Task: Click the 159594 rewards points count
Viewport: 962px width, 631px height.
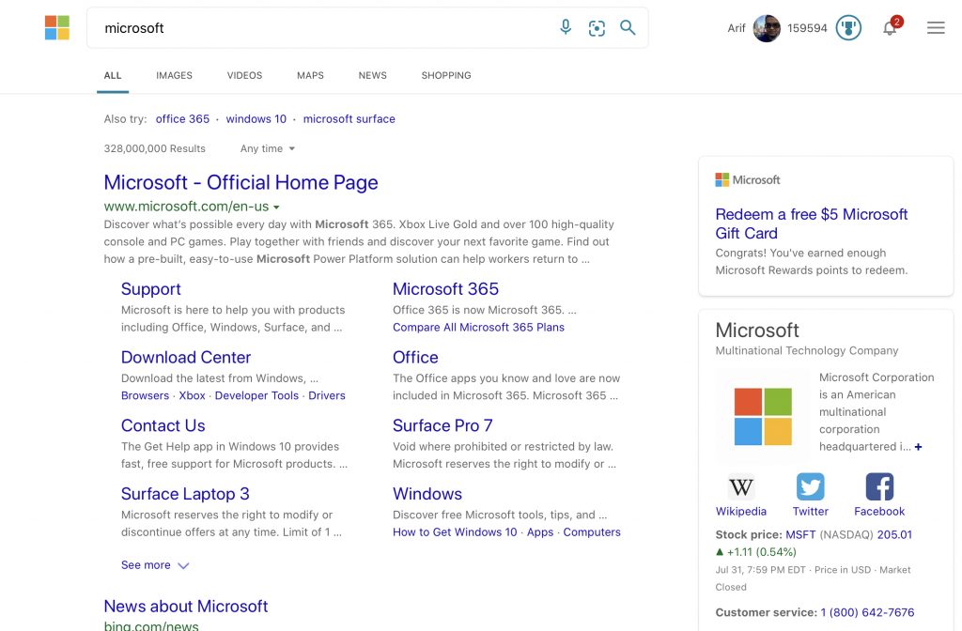Action: click(807, 28)
